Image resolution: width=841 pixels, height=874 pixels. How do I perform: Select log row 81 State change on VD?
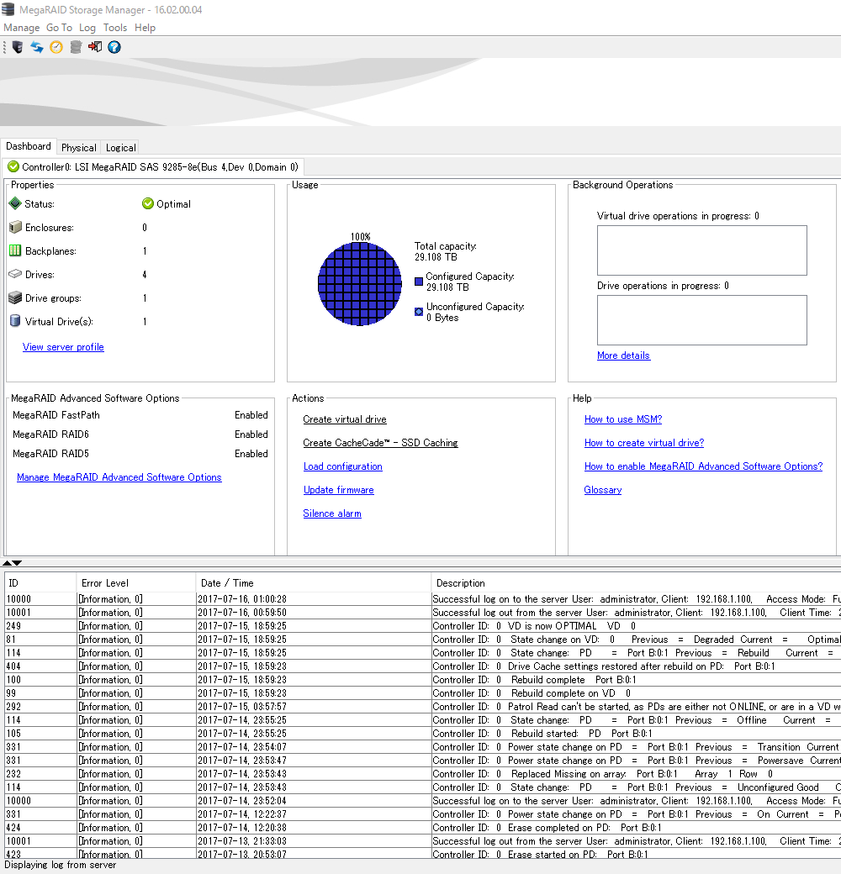(x=423, y=640)
